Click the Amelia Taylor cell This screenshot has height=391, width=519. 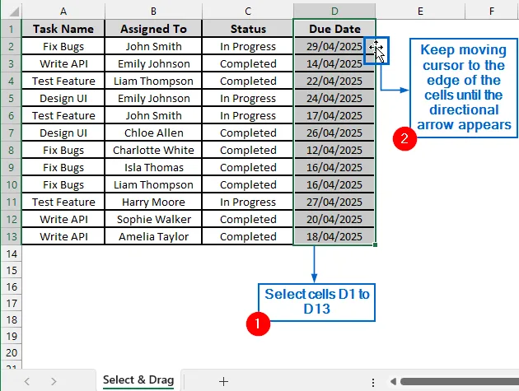coord(153,236)
